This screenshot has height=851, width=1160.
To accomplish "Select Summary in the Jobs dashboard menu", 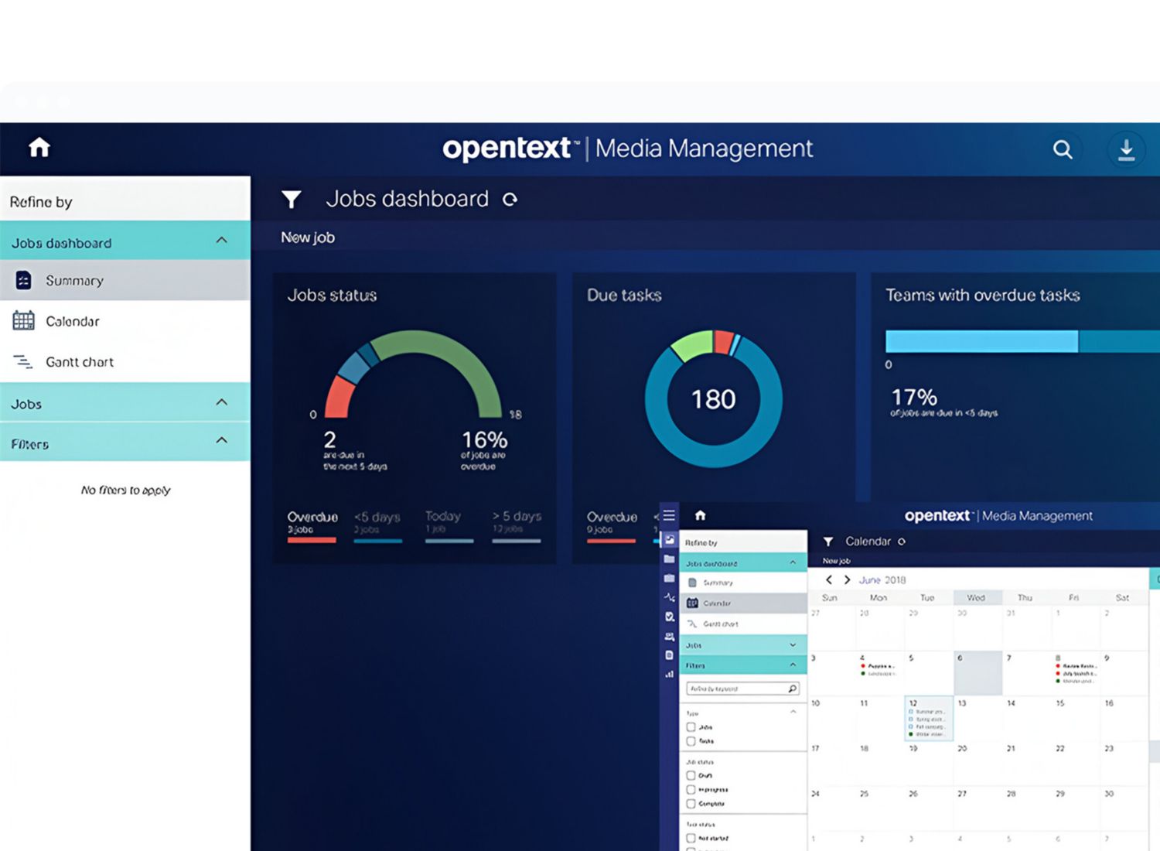I will click(74, 281).
